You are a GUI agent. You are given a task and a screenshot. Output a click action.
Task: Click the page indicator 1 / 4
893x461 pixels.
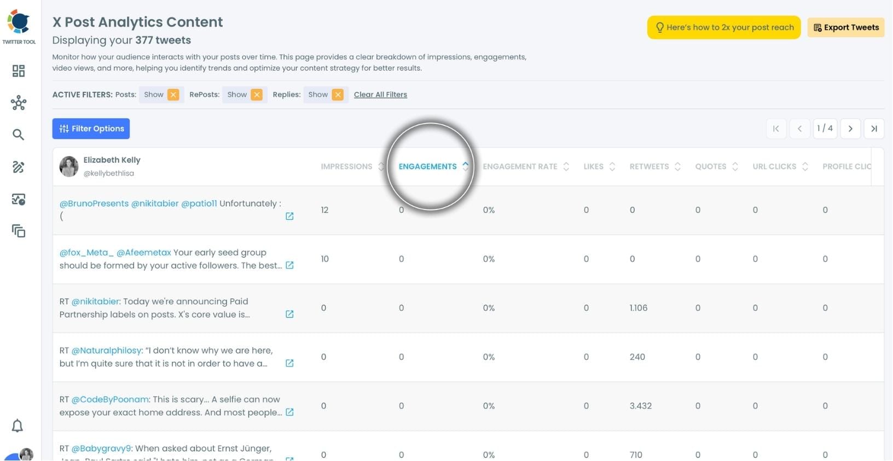(825, 129)
